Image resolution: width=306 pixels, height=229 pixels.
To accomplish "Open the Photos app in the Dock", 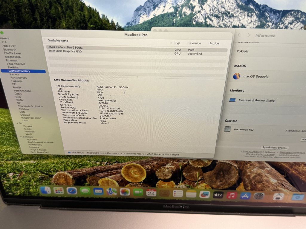I will (x=125, y=192).
